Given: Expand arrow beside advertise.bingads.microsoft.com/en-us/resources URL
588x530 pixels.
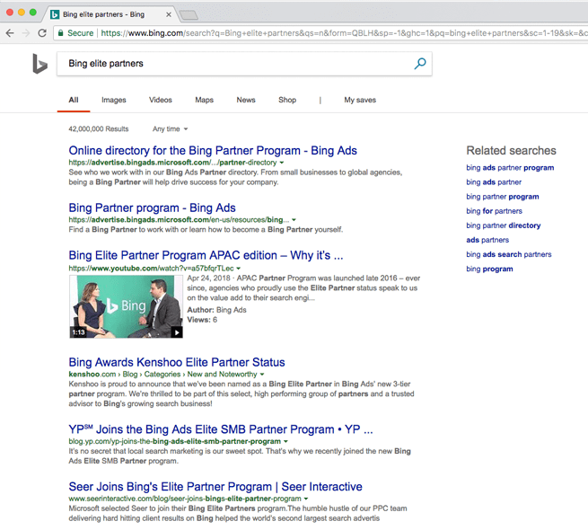Looking at the screenshot, I should [x=294, y=219].
